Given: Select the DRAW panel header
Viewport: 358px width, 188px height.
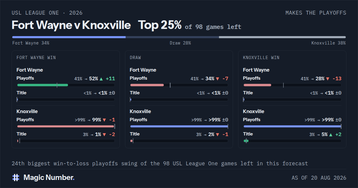Looking at the screenshot, I should pyautogui.click(x=135, y=58).
